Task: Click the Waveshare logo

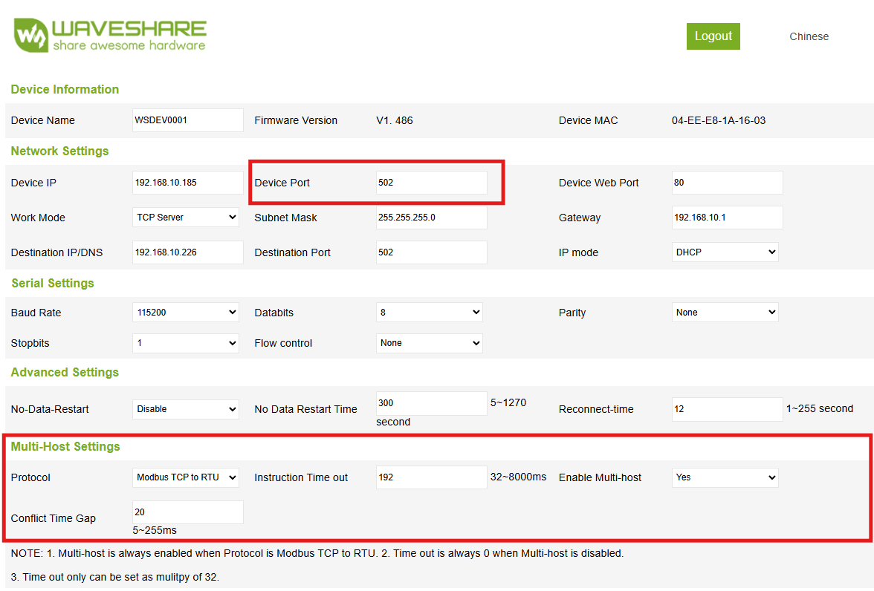Action: pos(109,33)
